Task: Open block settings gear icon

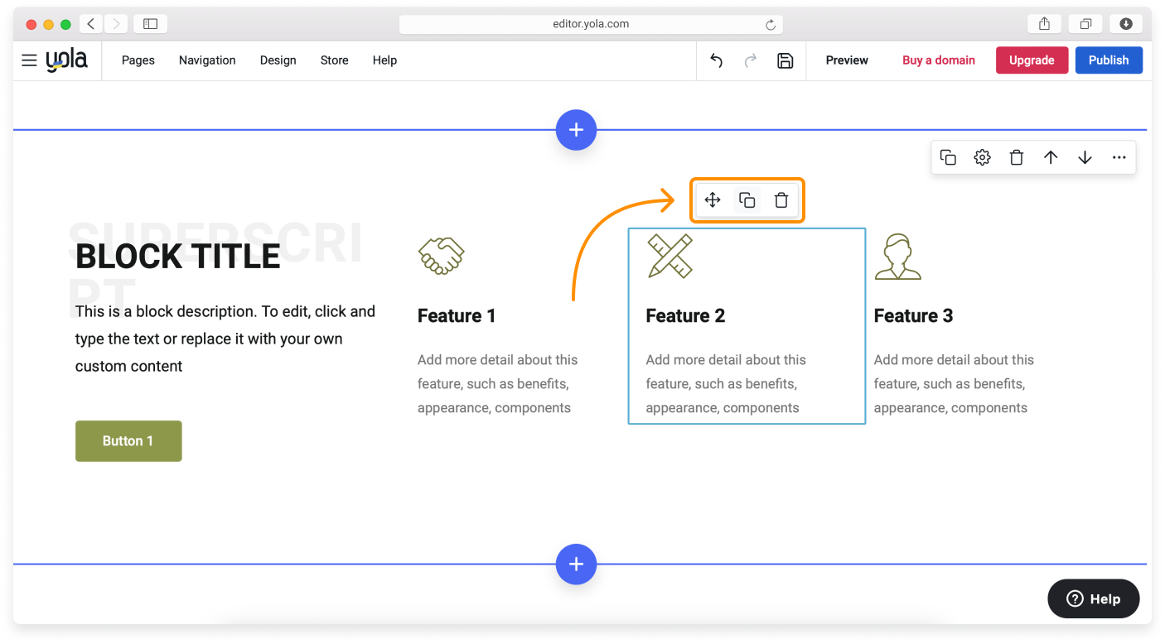Action: (x=982, y=157)
